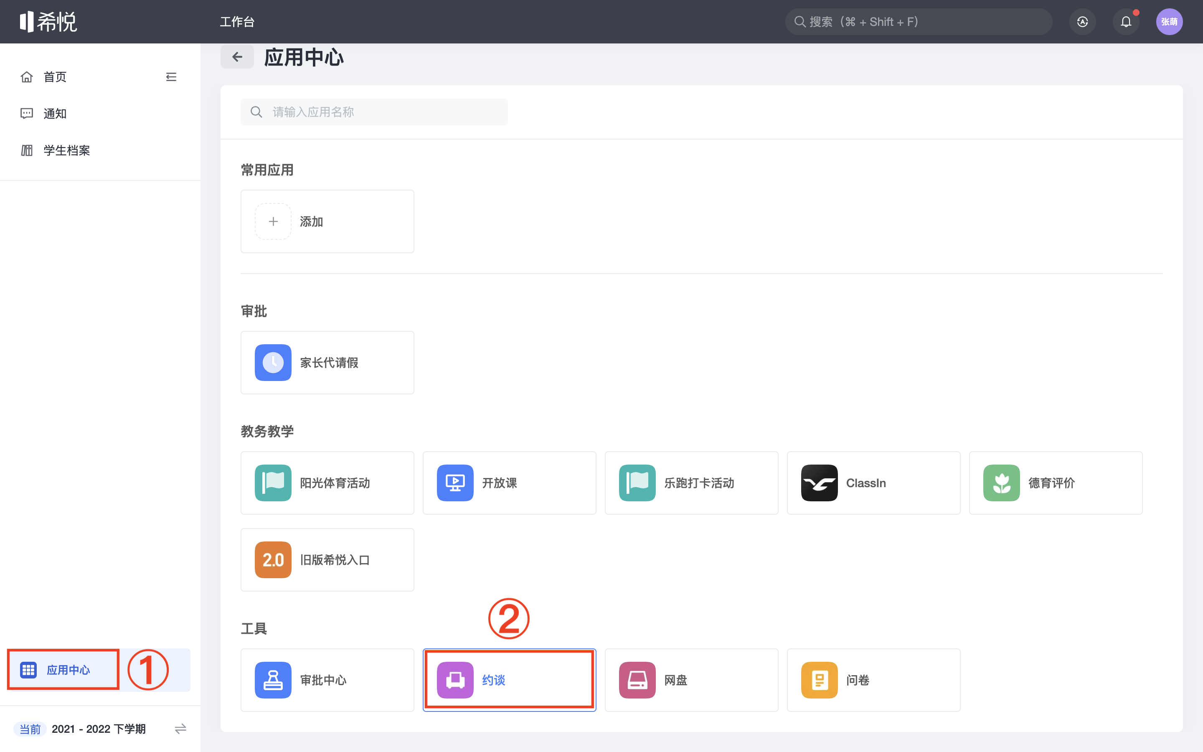Focus the global search field
The width and height of the screenshot is (1203, 752).
918,22
